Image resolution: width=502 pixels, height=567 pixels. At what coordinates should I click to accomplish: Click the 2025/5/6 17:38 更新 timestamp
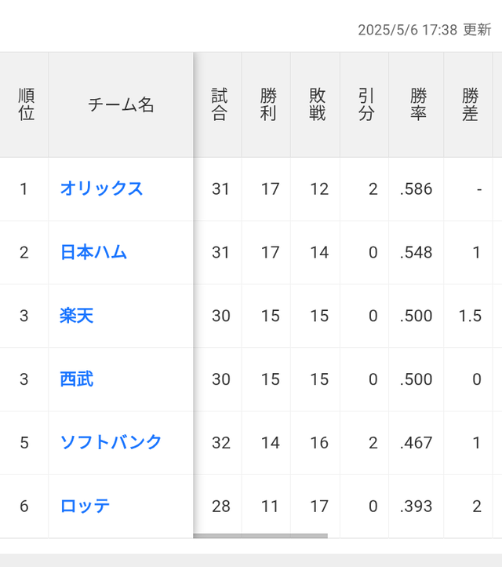[x=424, y=30]
